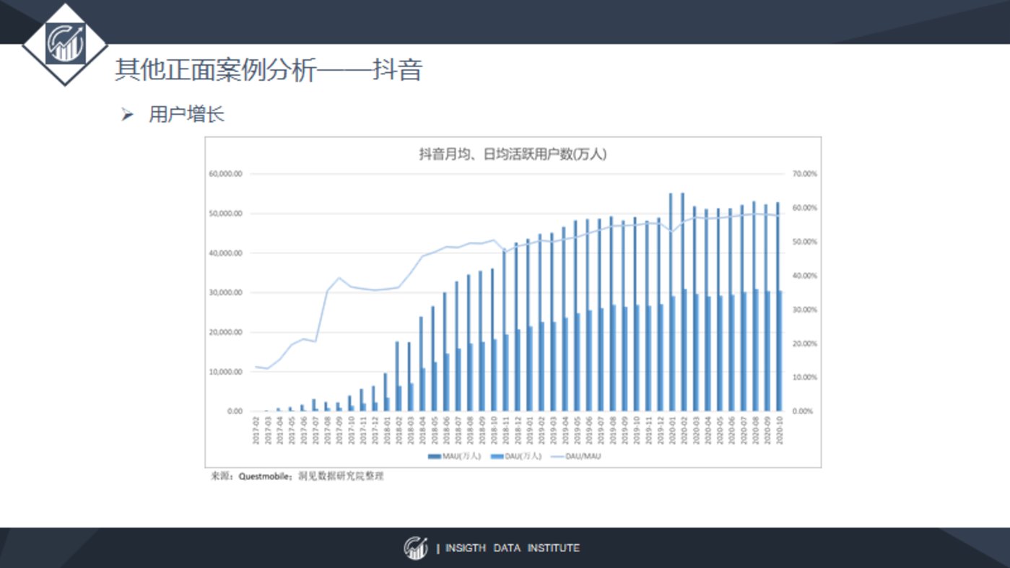The image size is (1010, 568).
Task: Click the 2020-10 x-axis label
Action: pos(779,430)
